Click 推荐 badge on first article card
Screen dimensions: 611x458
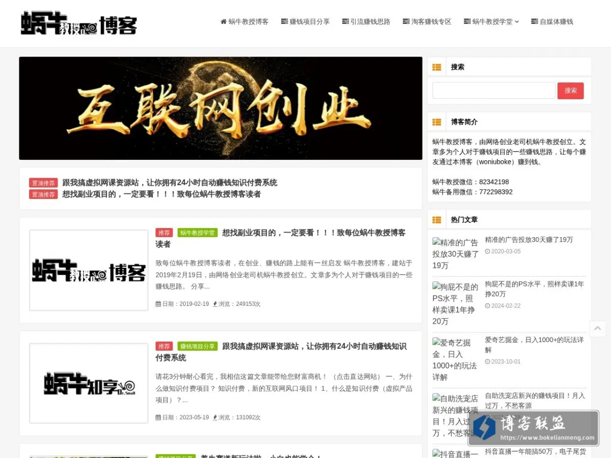[164, 233]
